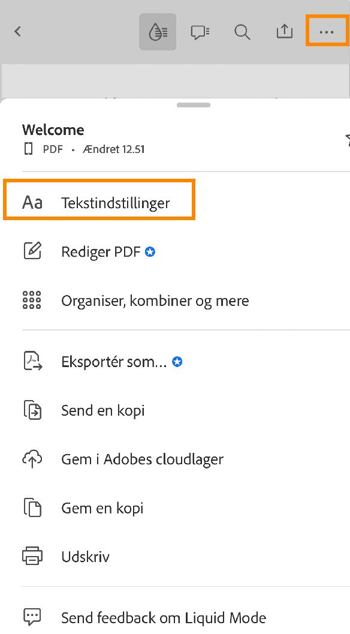Click the search magnifier icon
Viewport: 350px width, 634px height.
coord(242,32)
